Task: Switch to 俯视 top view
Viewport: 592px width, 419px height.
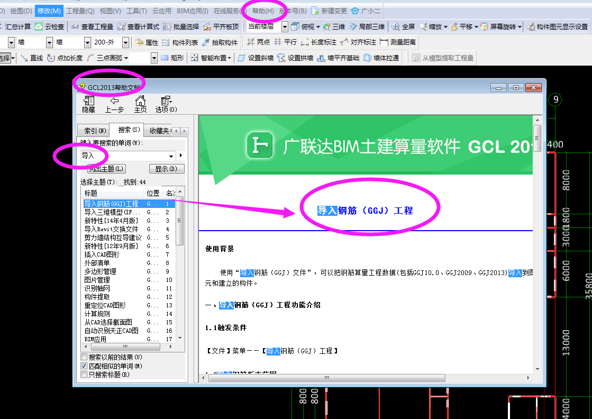Action: coord(303,27)
